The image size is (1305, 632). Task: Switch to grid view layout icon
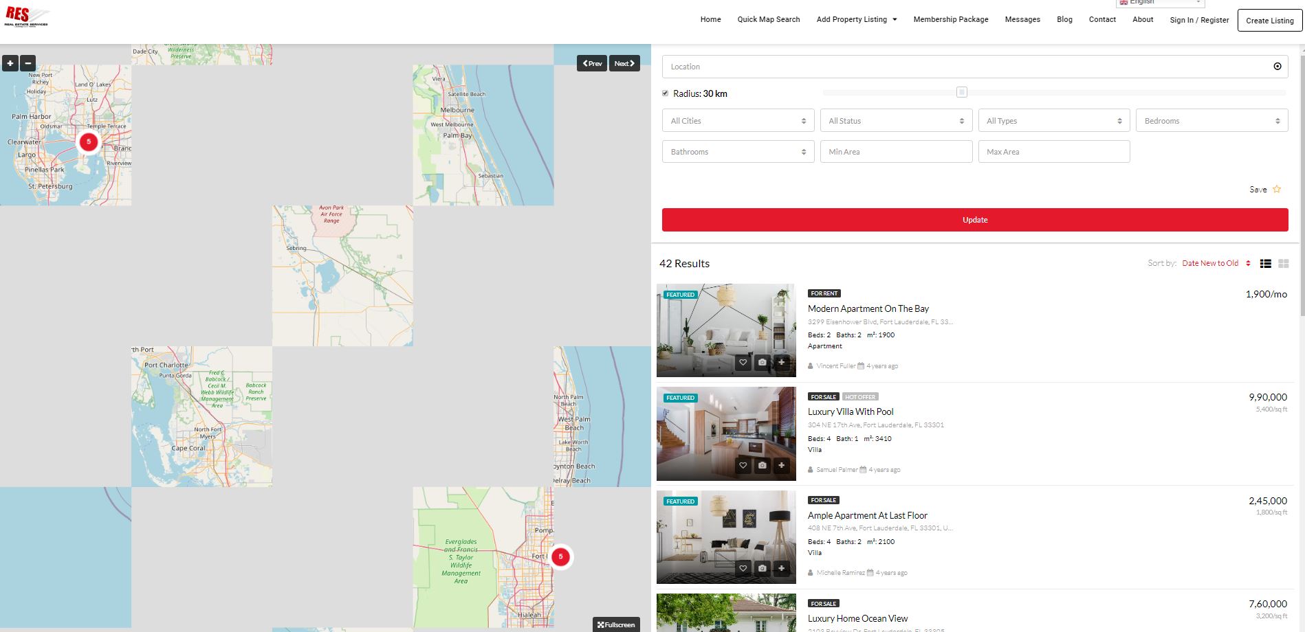pyautogui.click(x=1283, y=264)
